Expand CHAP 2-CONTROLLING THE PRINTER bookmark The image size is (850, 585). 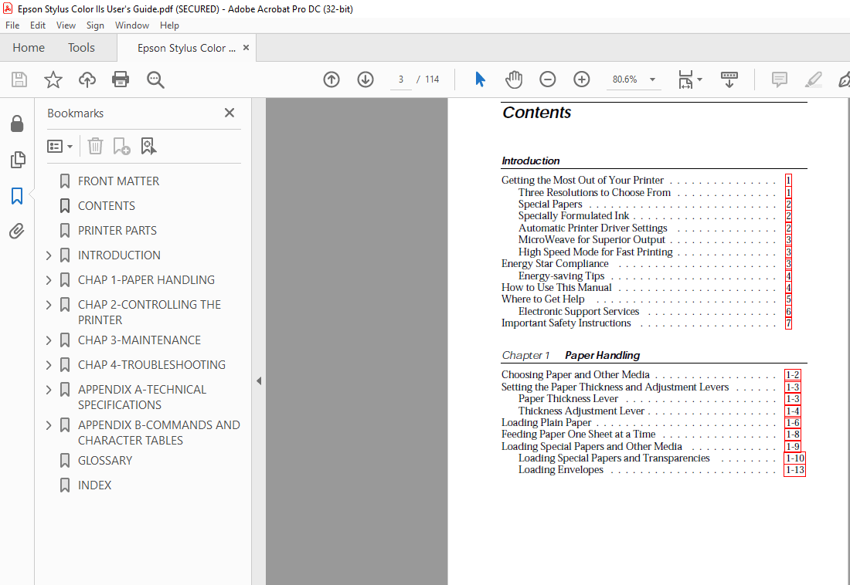pos(49,305)
